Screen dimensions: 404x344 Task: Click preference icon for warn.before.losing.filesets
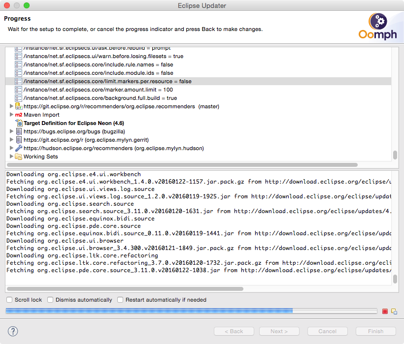[18, 56]
